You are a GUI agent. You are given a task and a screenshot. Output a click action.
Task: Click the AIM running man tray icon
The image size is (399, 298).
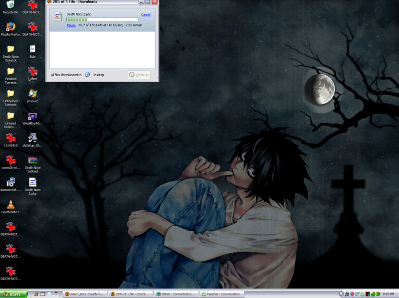(347, 294)
